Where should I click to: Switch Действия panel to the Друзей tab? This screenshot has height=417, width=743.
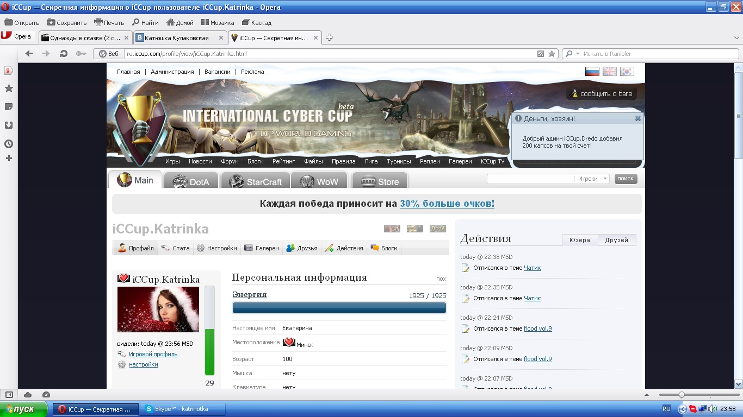(617, 240)
